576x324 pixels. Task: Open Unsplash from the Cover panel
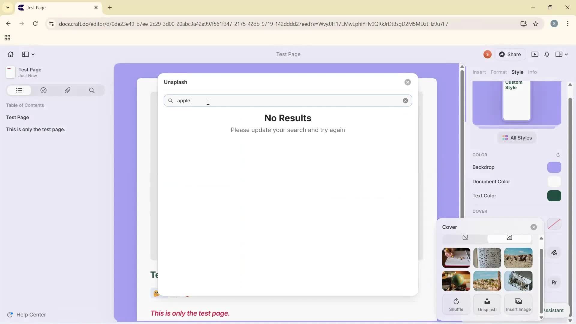tap(487, 304)
